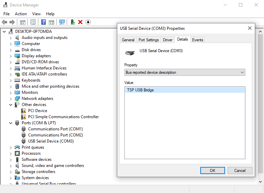Screen dimensions: 264x193
Task: Click the Disable device down-arrow icon
Action: 88,22
